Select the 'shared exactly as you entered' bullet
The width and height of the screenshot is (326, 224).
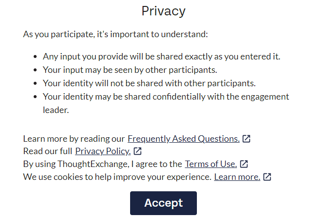162,56
